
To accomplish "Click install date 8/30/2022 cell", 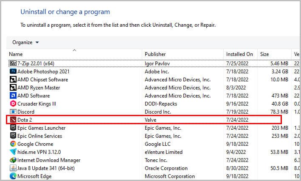I will pyautogui.click(x=237, y=168).
